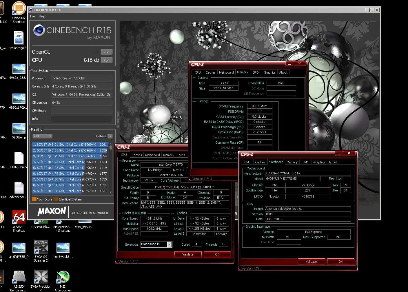Viewport: 408px width, 292px height.
Task: Click OK in CPU-Z CPU window
Action: point(217,254)
